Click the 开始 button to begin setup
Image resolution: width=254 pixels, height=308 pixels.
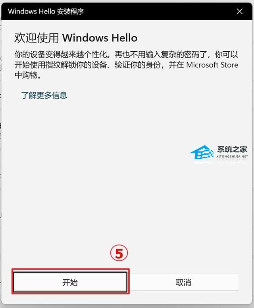tap(70, 282)
